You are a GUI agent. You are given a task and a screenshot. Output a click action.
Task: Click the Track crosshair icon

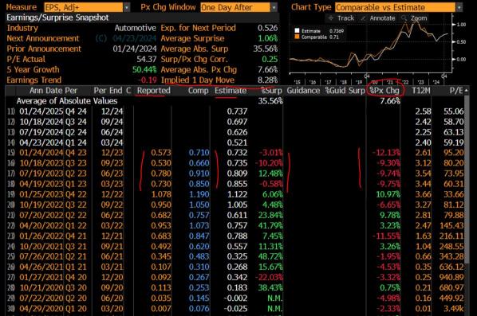pos(331,18)
